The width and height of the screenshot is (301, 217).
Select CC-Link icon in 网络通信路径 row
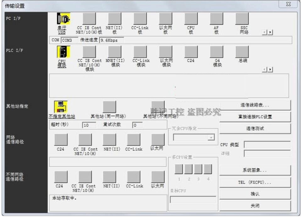[x=134, y=140]
